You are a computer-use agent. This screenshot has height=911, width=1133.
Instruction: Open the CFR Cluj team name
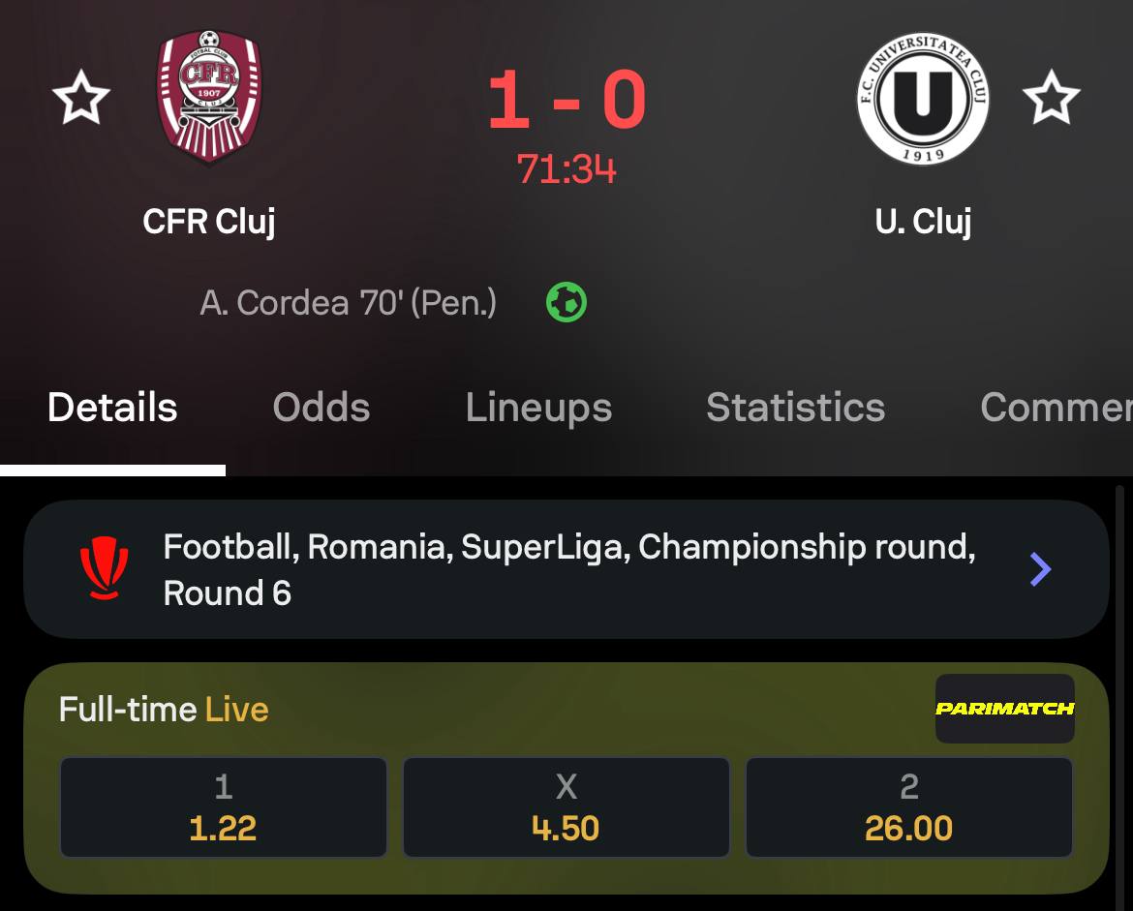coord(209,222)
